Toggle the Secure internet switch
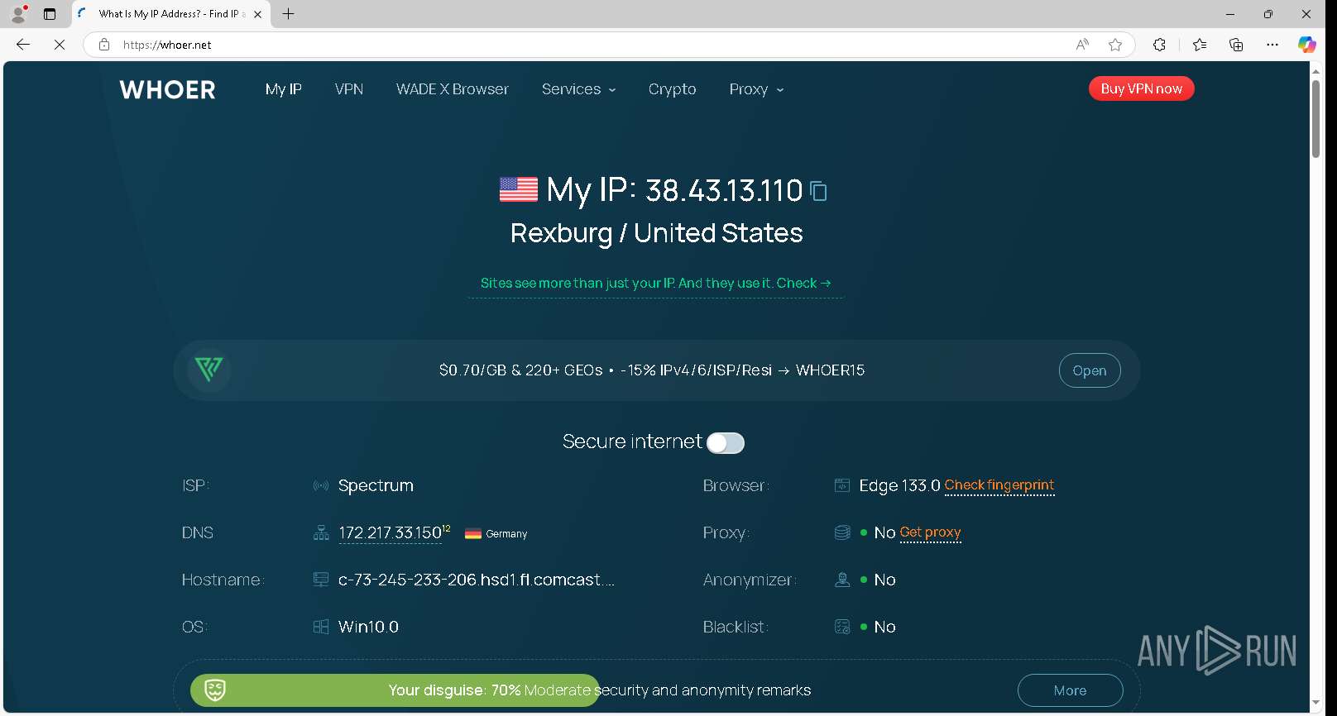 726,443
